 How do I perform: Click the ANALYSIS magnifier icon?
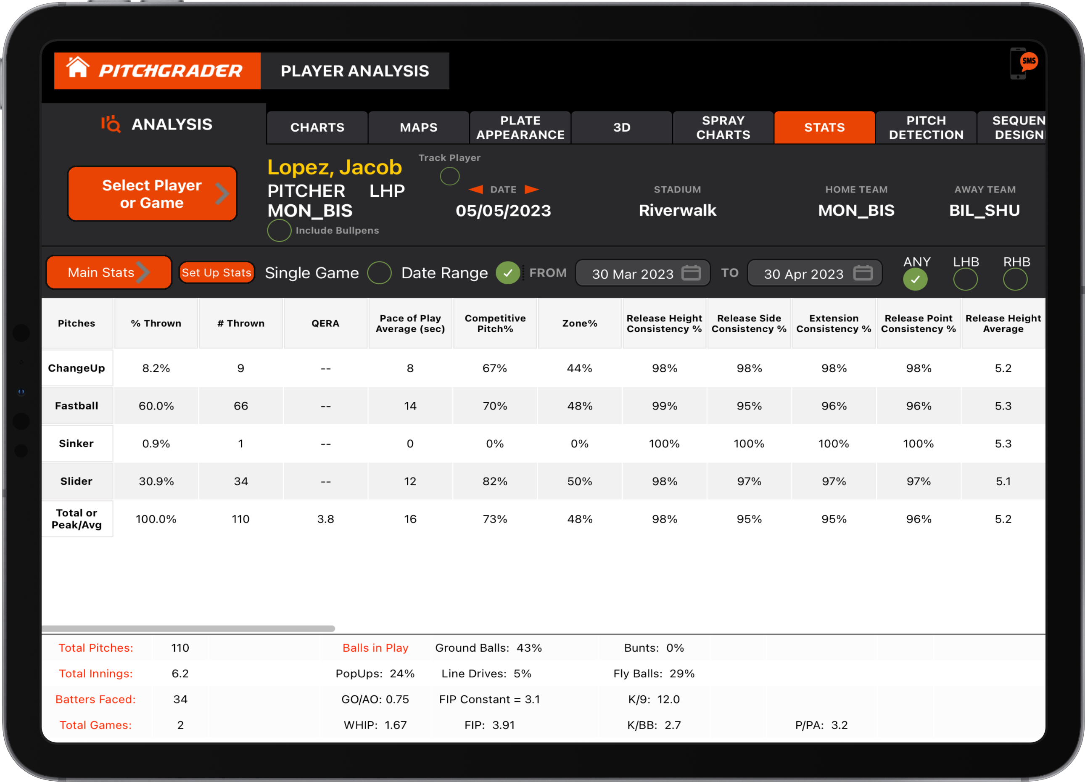(111, 125)
